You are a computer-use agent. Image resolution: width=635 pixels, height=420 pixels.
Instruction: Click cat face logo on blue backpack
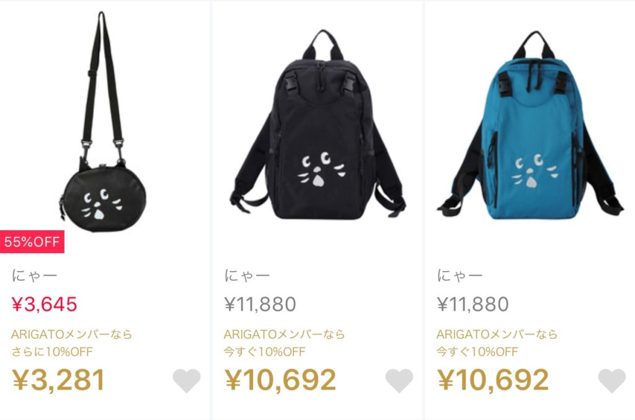click(x=535, y=171)
